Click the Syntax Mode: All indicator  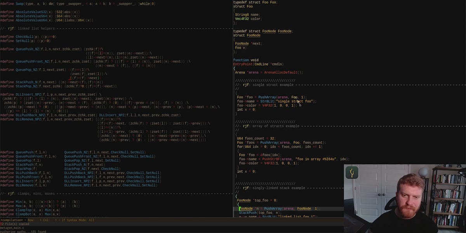point(81,220)
